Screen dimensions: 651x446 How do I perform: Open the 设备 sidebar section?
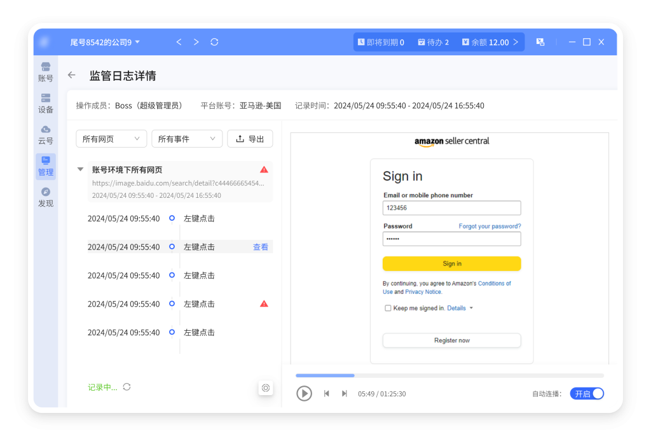[46, 103]
